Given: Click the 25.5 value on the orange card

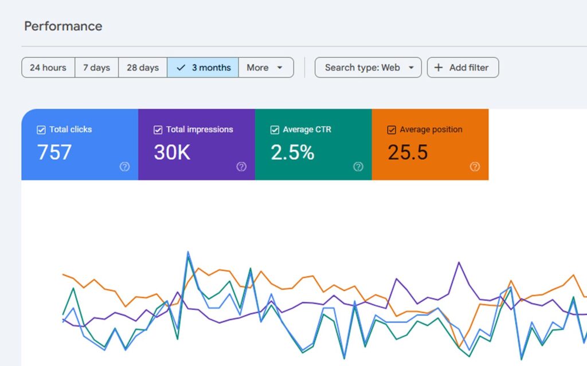Looking at the screenshot, I should [408, 152].
